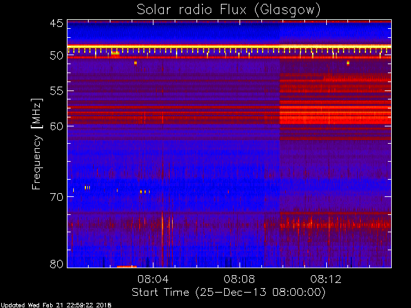
Task: Click the 08:08 time tick label
Action: [x=240, y=279]
